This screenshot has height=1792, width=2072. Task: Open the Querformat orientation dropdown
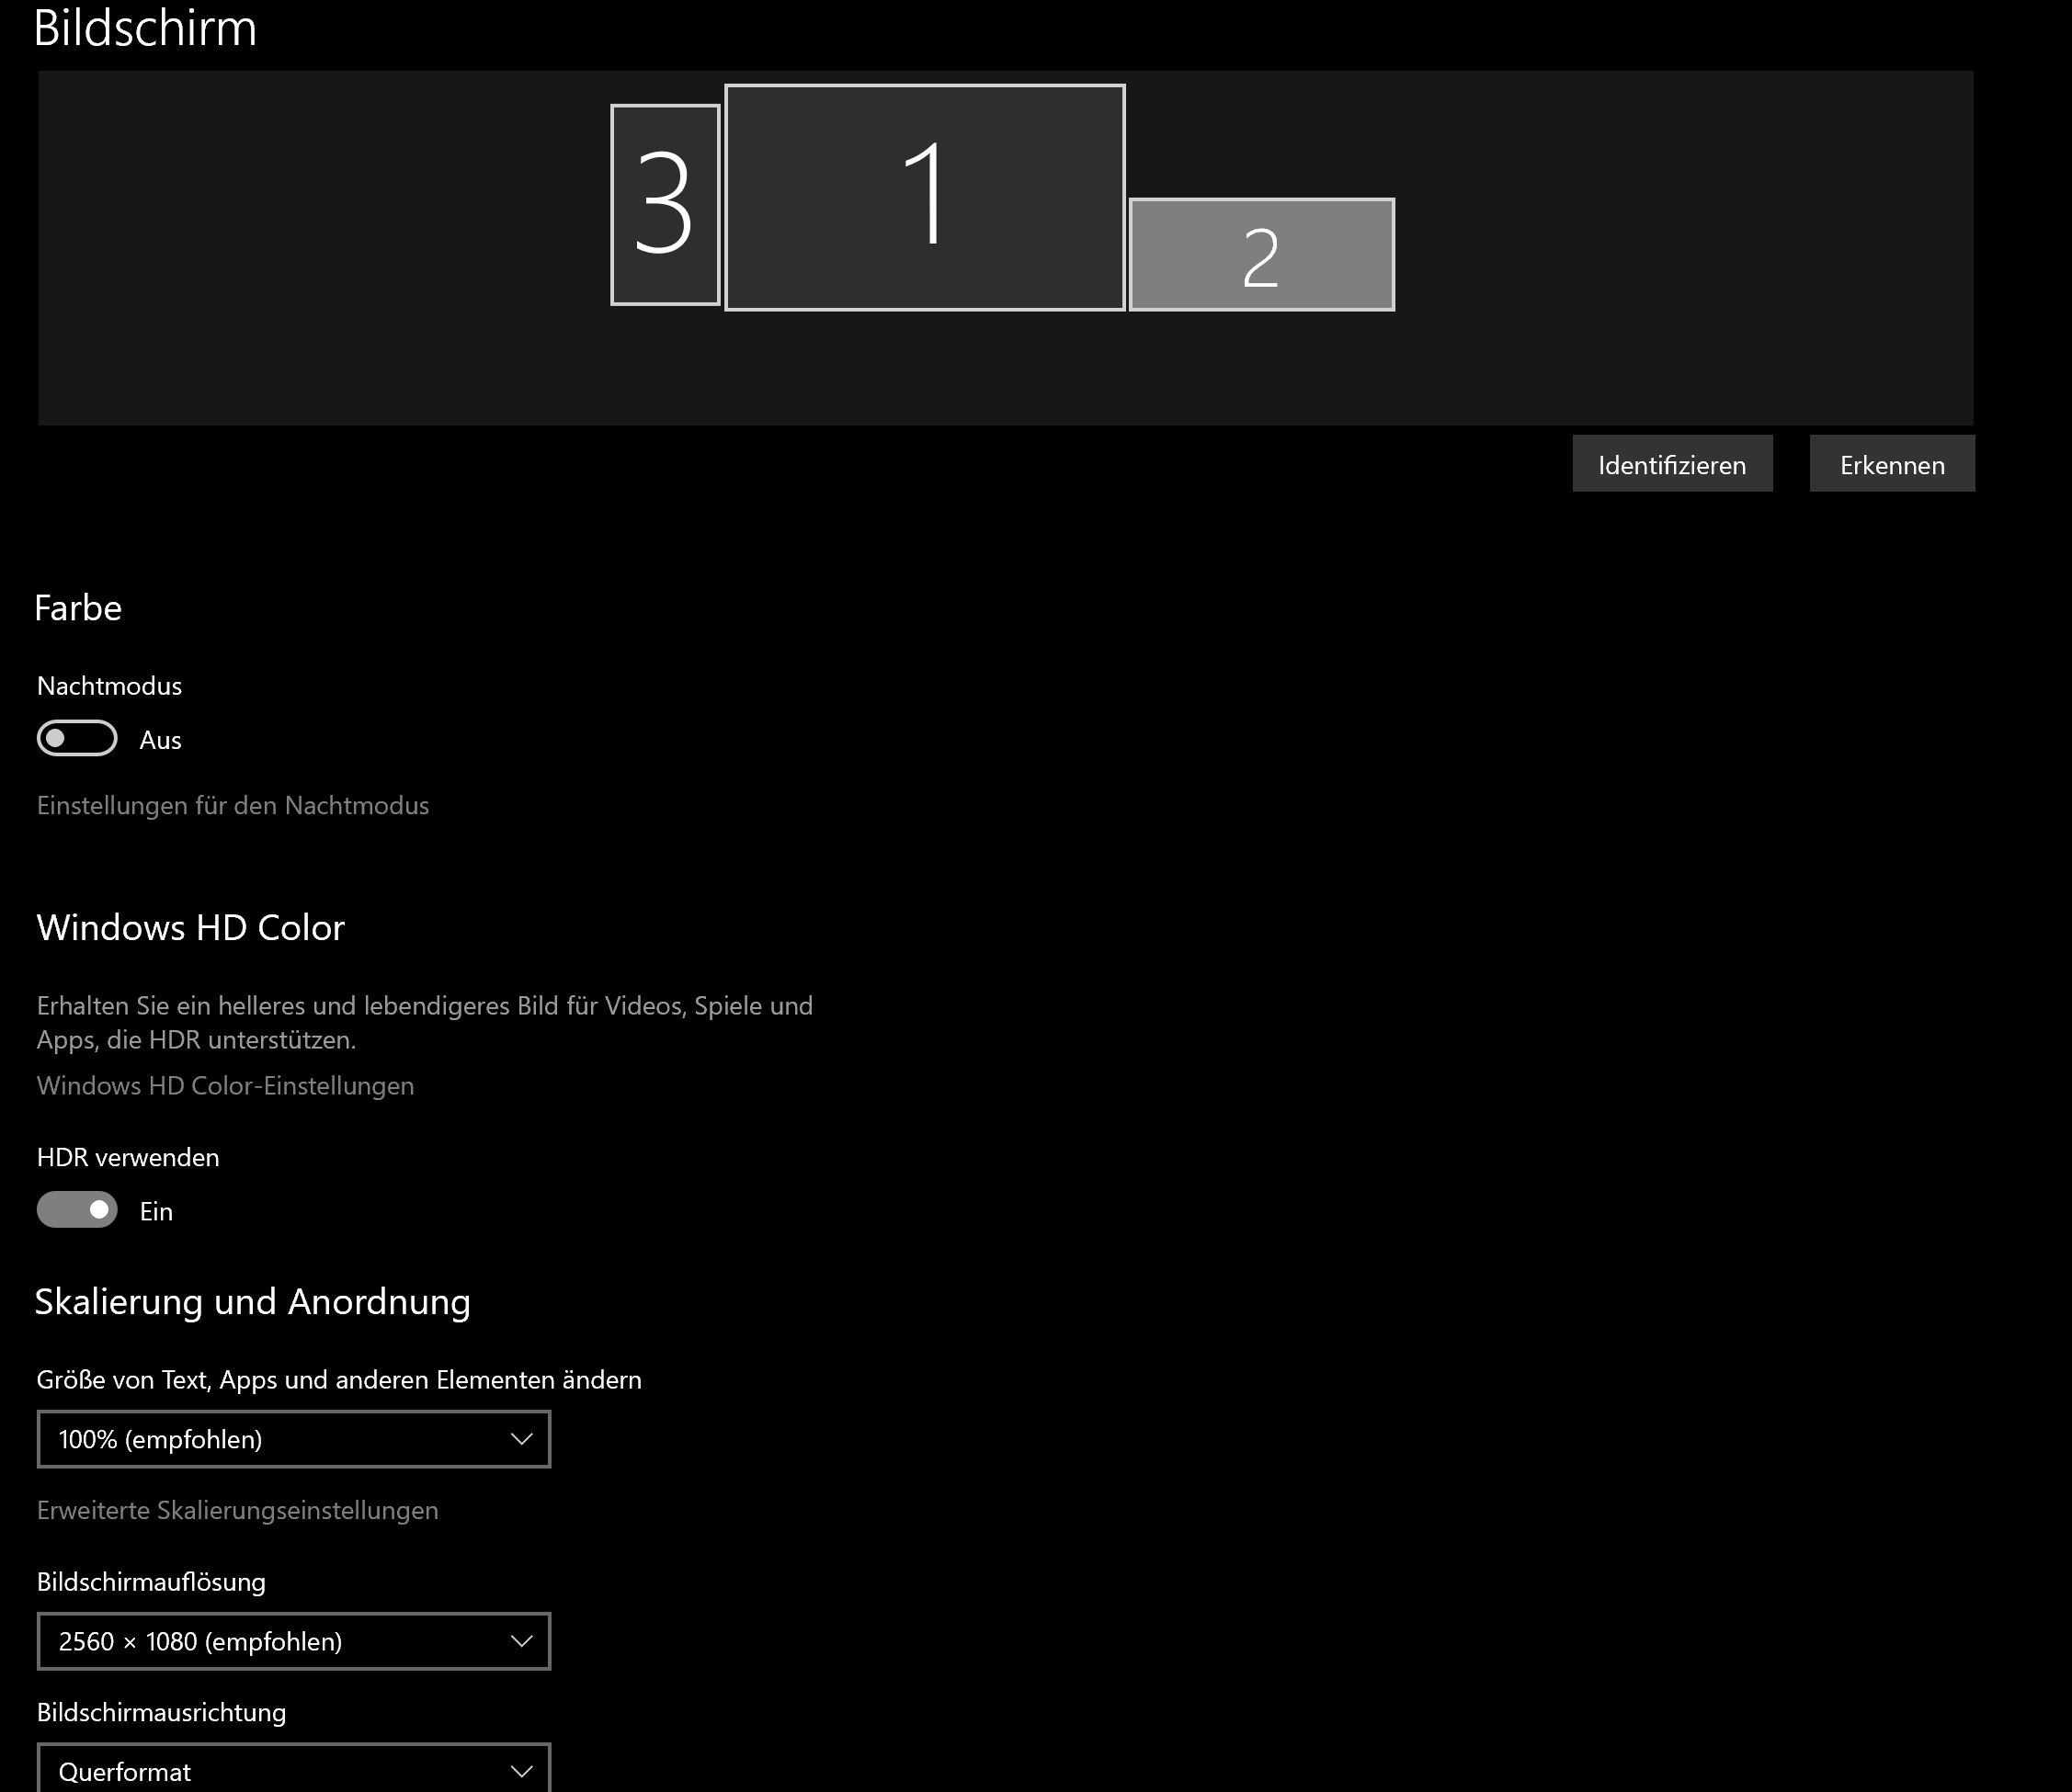click(293, 1772)
